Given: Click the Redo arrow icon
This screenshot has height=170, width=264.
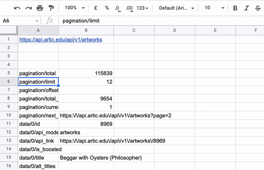Looking at the screenshot, I should (x=29, y=8).
